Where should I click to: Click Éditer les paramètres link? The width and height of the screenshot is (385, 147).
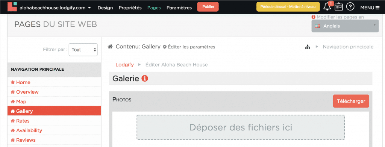191,47
